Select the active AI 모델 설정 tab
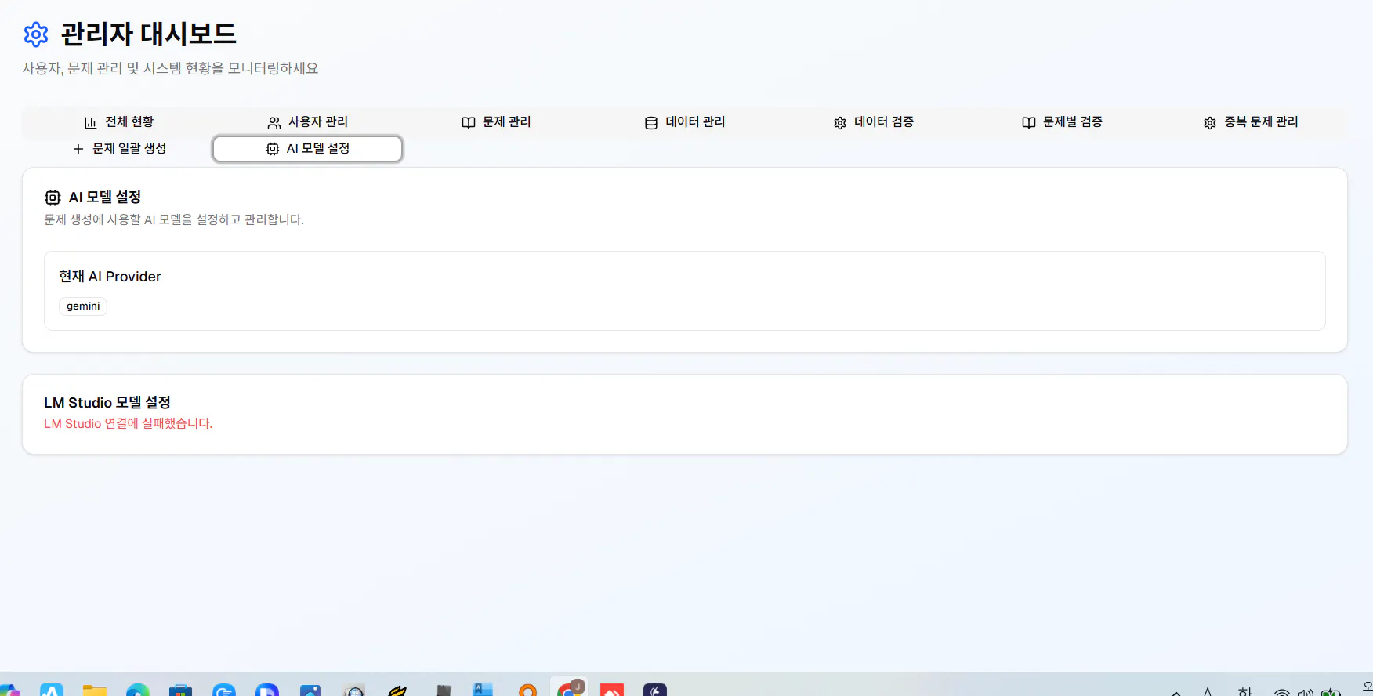 pos(307,149)
